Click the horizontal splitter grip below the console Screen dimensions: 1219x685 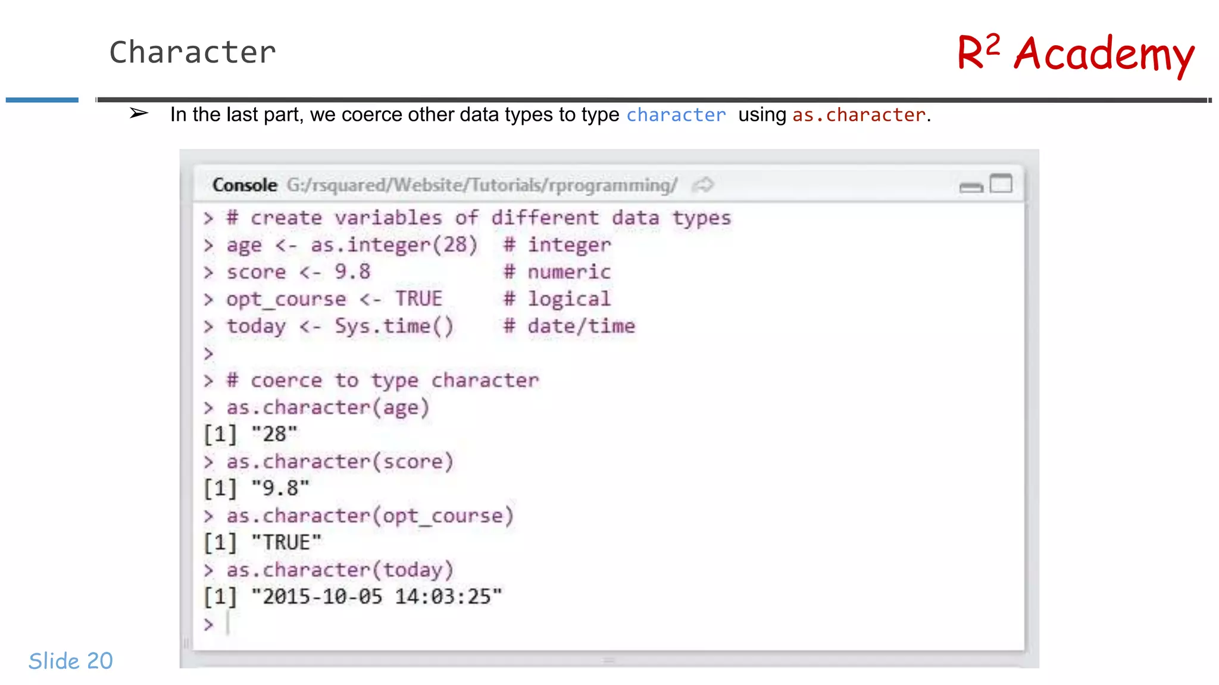click(x=609, y=660)
